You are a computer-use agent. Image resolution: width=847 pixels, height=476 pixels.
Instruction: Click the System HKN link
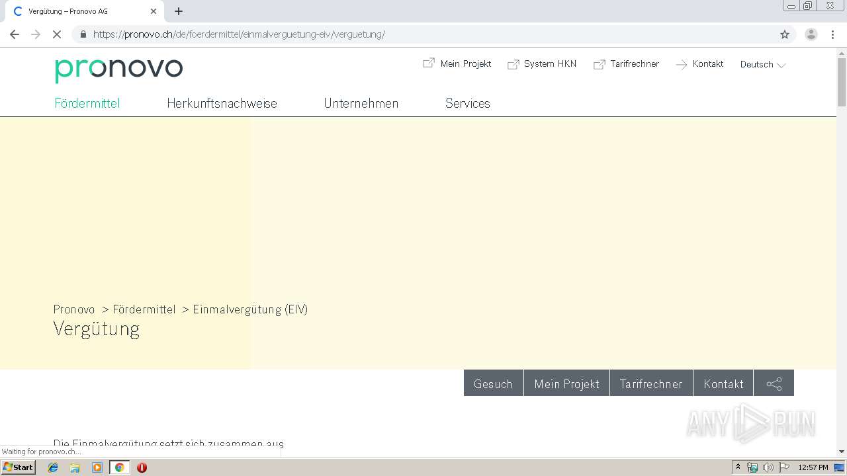550,63
